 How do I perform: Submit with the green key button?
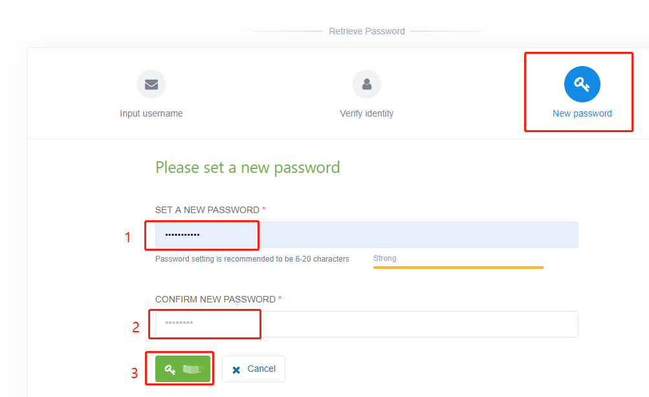click(x=183, y=369)
